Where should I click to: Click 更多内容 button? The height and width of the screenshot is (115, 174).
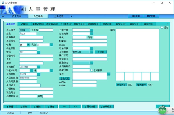(x=122, y=85)
